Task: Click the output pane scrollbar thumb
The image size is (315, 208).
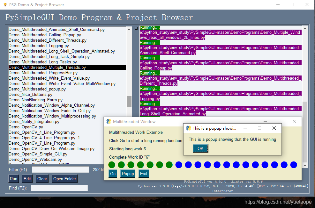Action: pyautogui.click(x=305, y=131)
